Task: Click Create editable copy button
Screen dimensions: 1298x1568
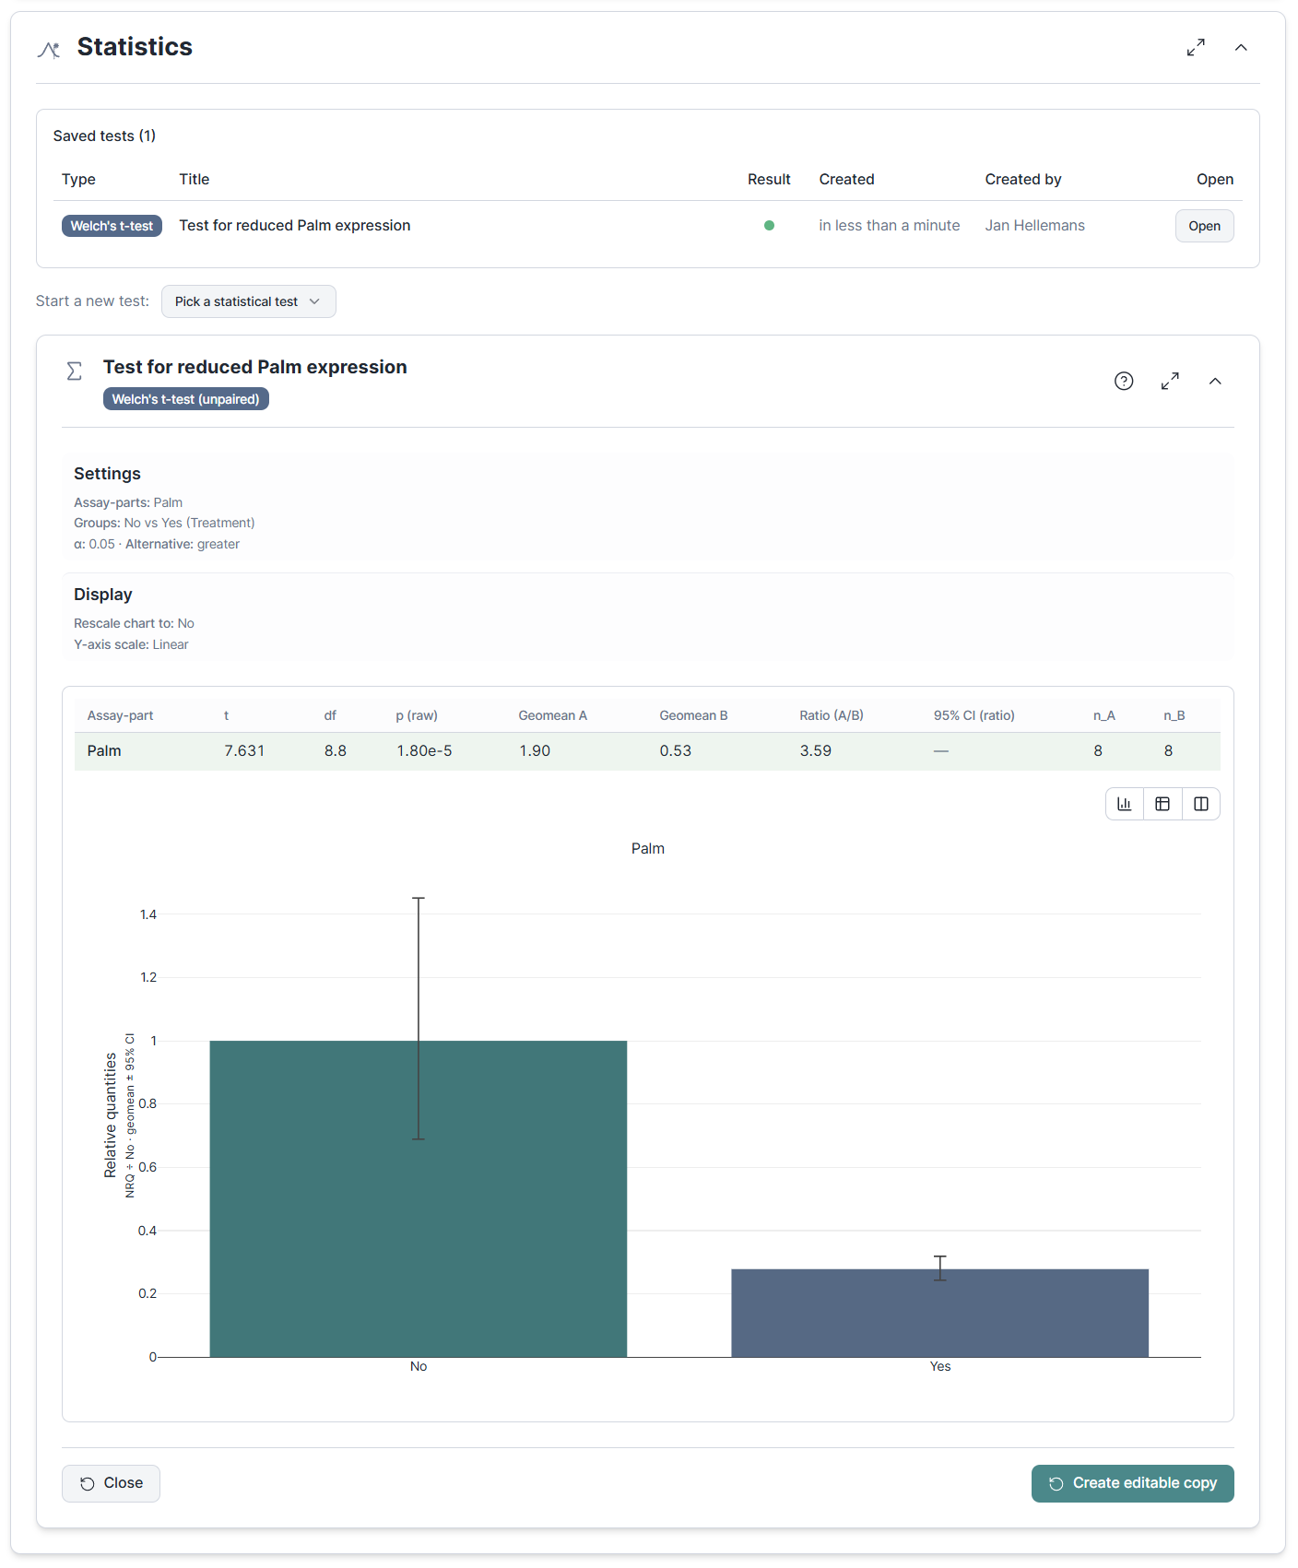Action: click(x=1132, y=1483)
